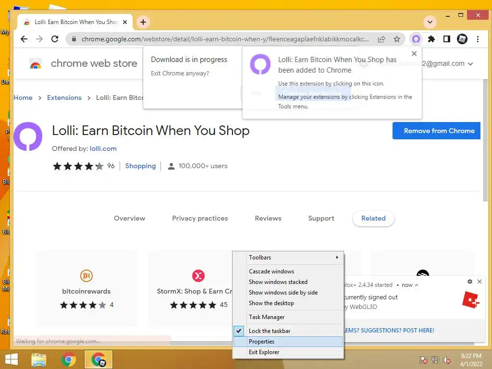Open the Extensions puzzle icon
492x369 pixels.
click(x=431, y=39)
